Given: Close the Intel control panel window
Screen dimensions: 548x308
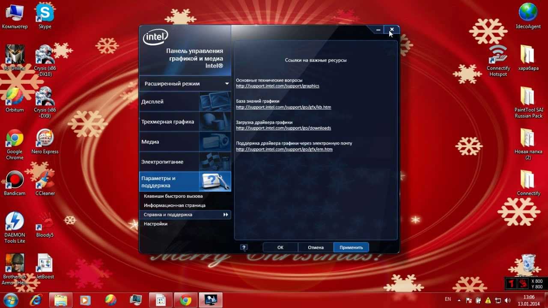Looking at the screenshot, I should [x=392, y=30].
